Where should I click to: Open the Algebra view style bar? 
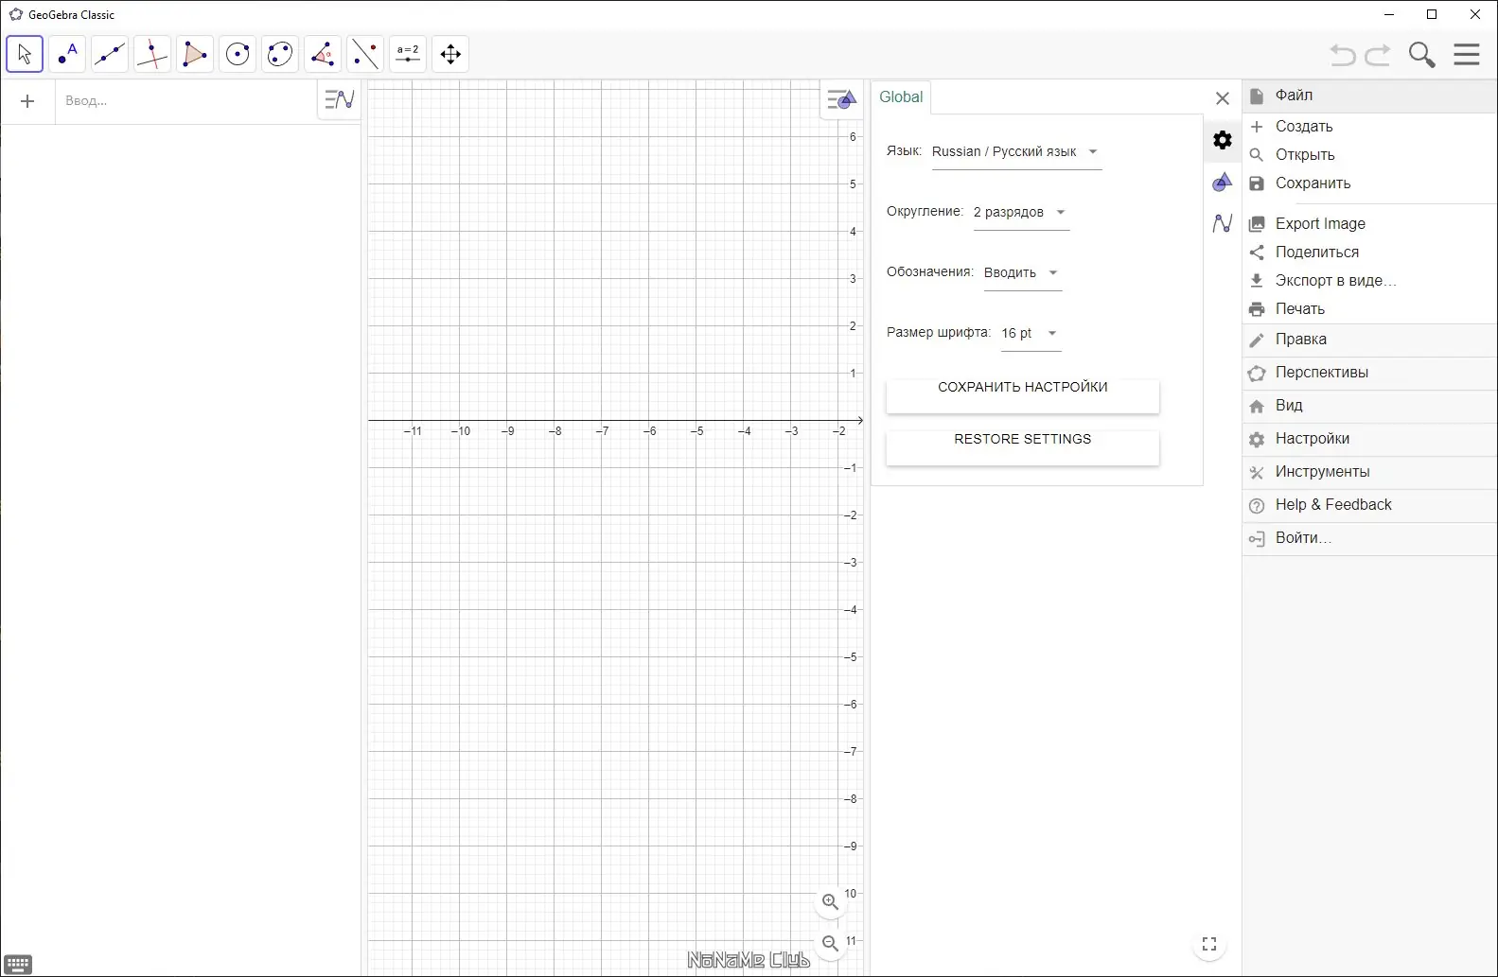pyautogui.click(x=339, y=99)
